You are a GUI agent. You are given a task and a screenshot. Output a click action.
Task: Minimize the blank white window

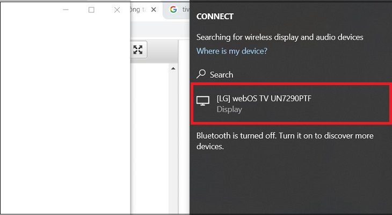coord(66,10)
